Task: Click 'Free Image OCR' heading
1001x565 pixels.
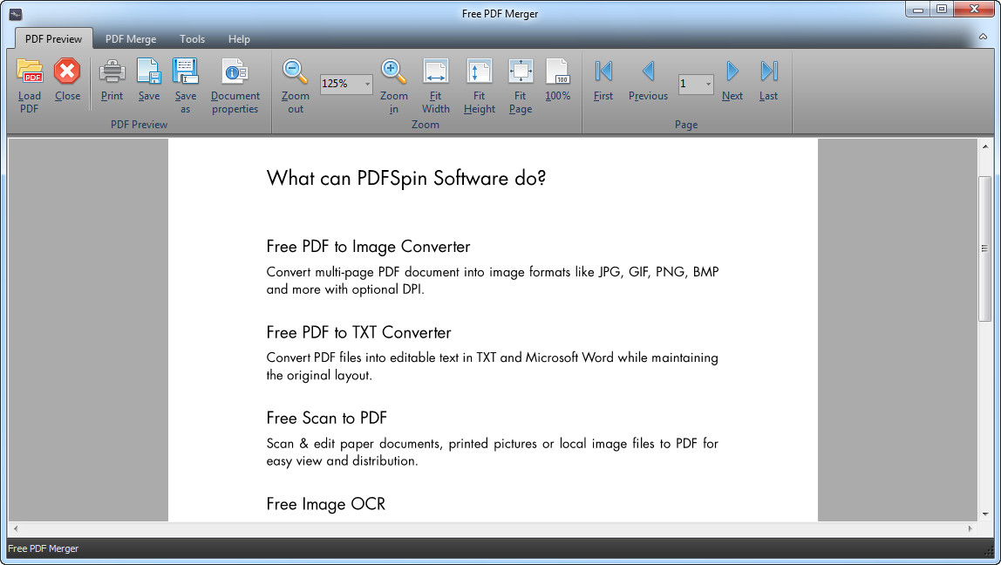Action: click(x=325, y=504)
